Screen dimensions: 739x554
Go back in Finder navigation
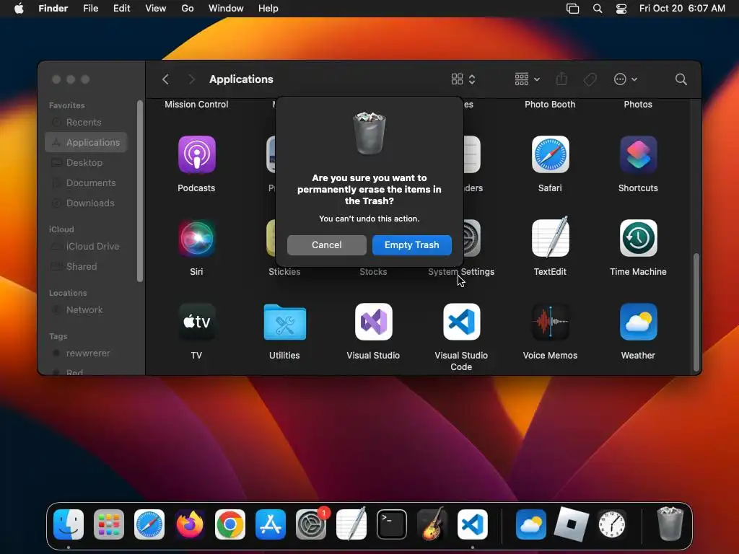[165, 79]
